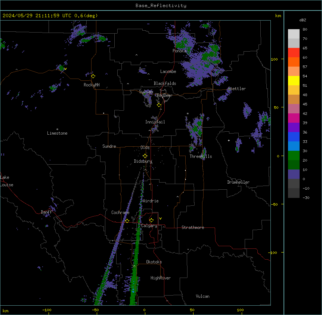Click the Vulcan town label
The height and width of the screenshot is (315, 322).
coord(203,296)
